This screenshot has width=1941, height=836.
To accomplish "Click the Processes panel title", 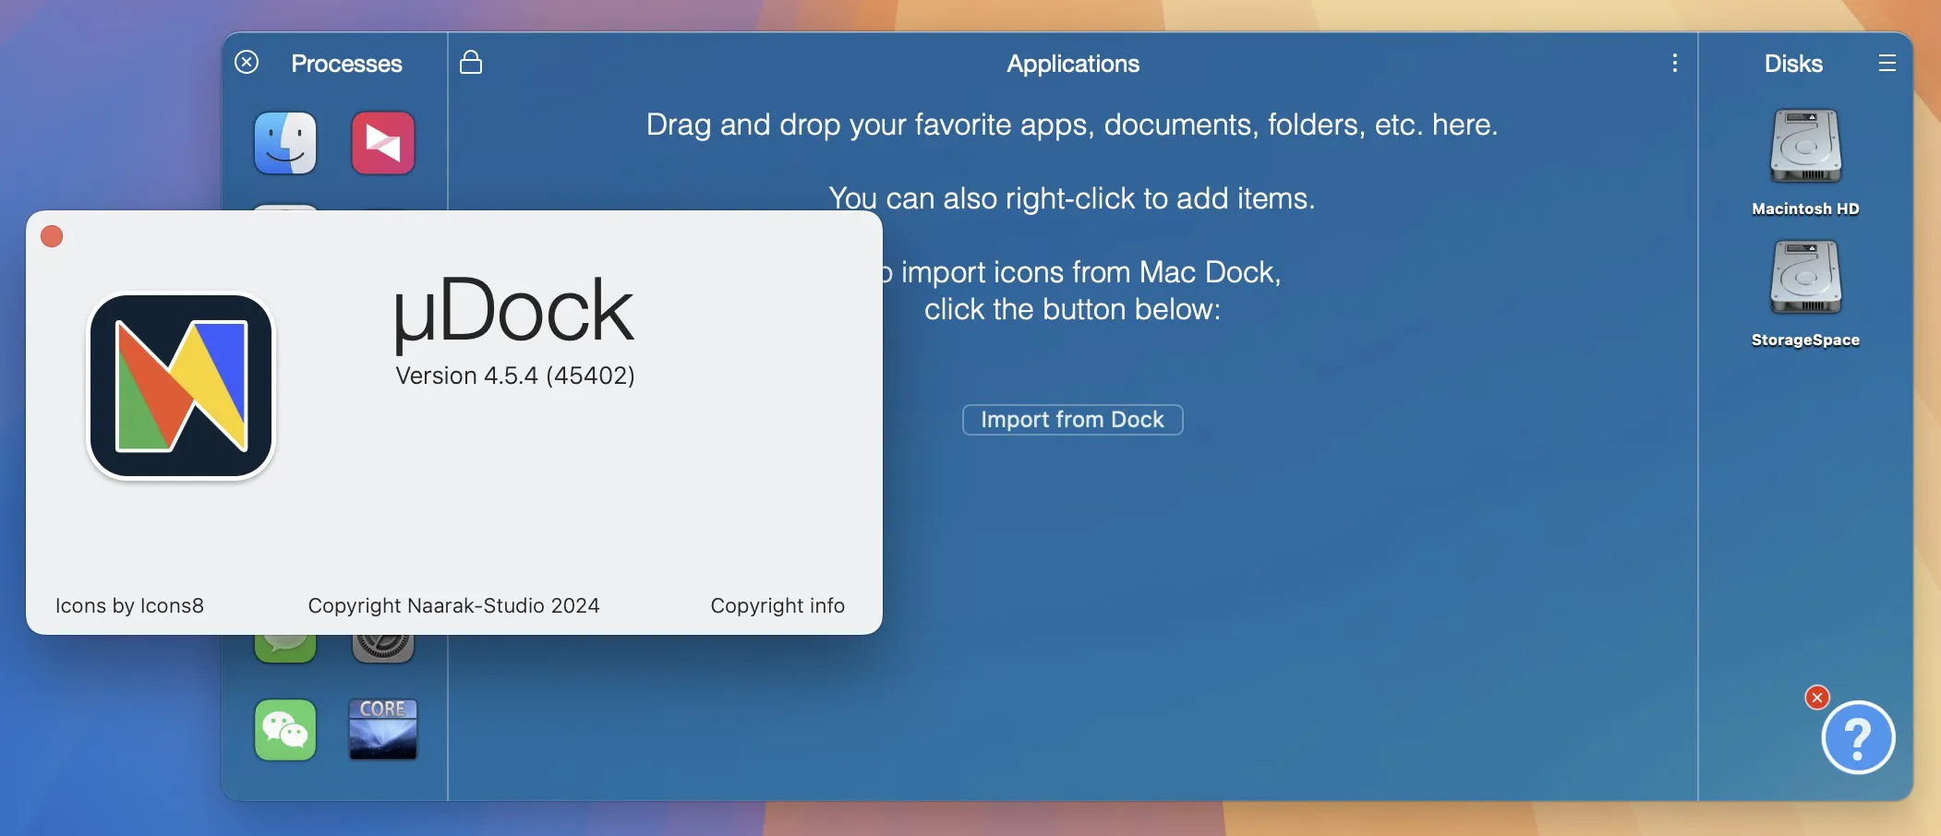I will 346,64.
